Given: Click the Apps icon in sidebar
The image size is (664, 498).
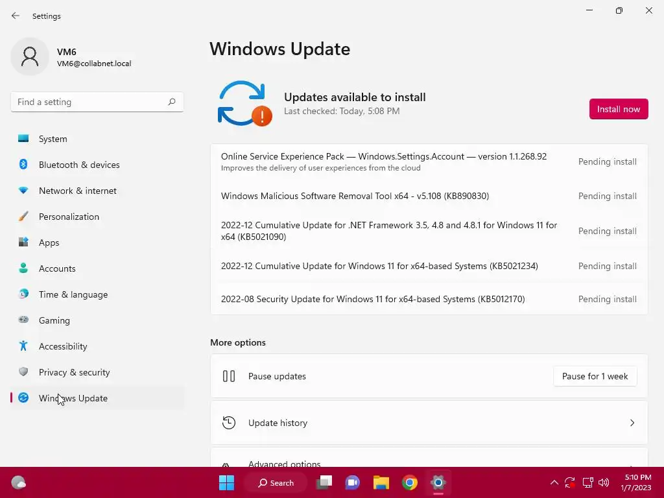Looking at the screenshot, I should pyautogui.click(x=23, y=243).
